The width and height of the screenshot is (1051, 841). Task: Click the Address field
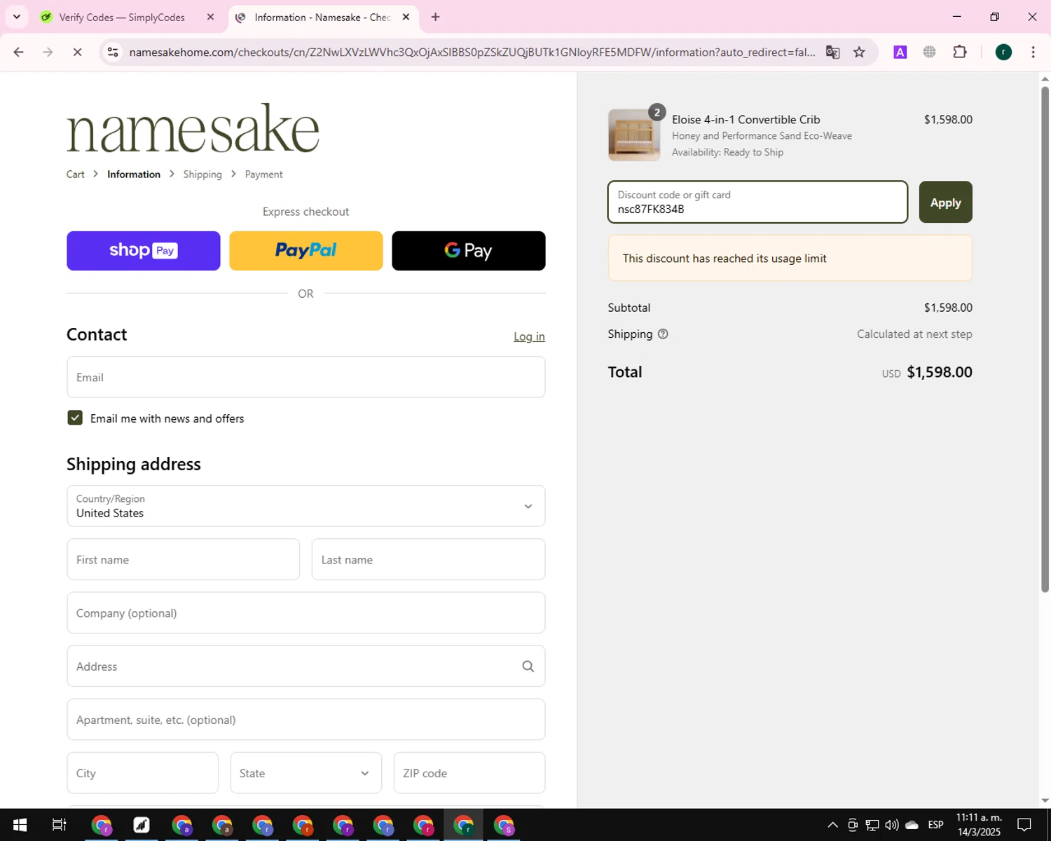click(306, 666)
